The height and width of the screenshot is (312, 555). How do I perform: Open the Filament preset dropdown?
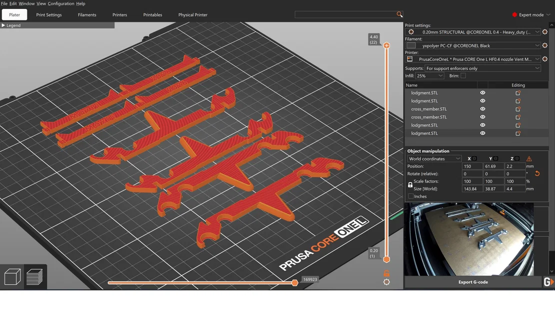pos(473,45)
